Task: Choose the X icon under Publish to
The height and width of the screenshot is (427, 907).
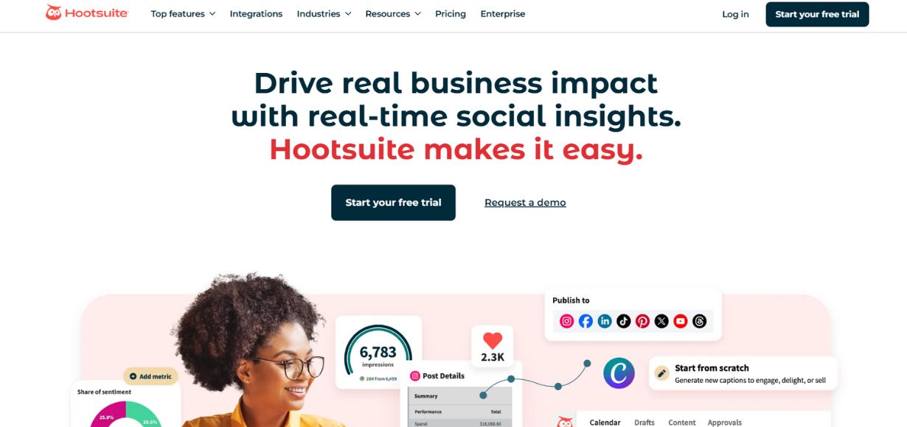Action: tap(661, 321)
